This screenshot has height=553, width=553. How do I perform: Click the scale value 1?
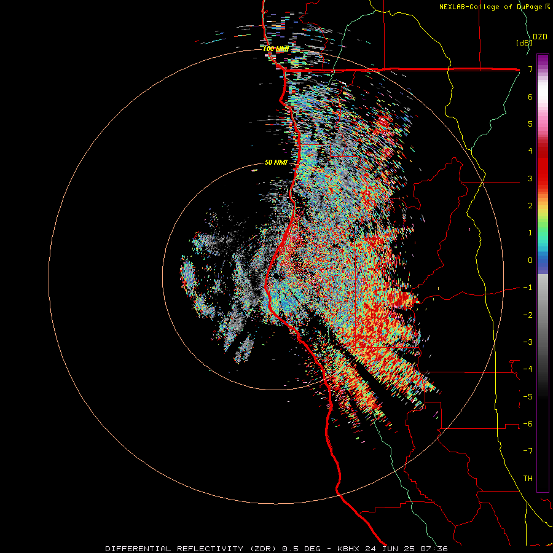(530, 233)
